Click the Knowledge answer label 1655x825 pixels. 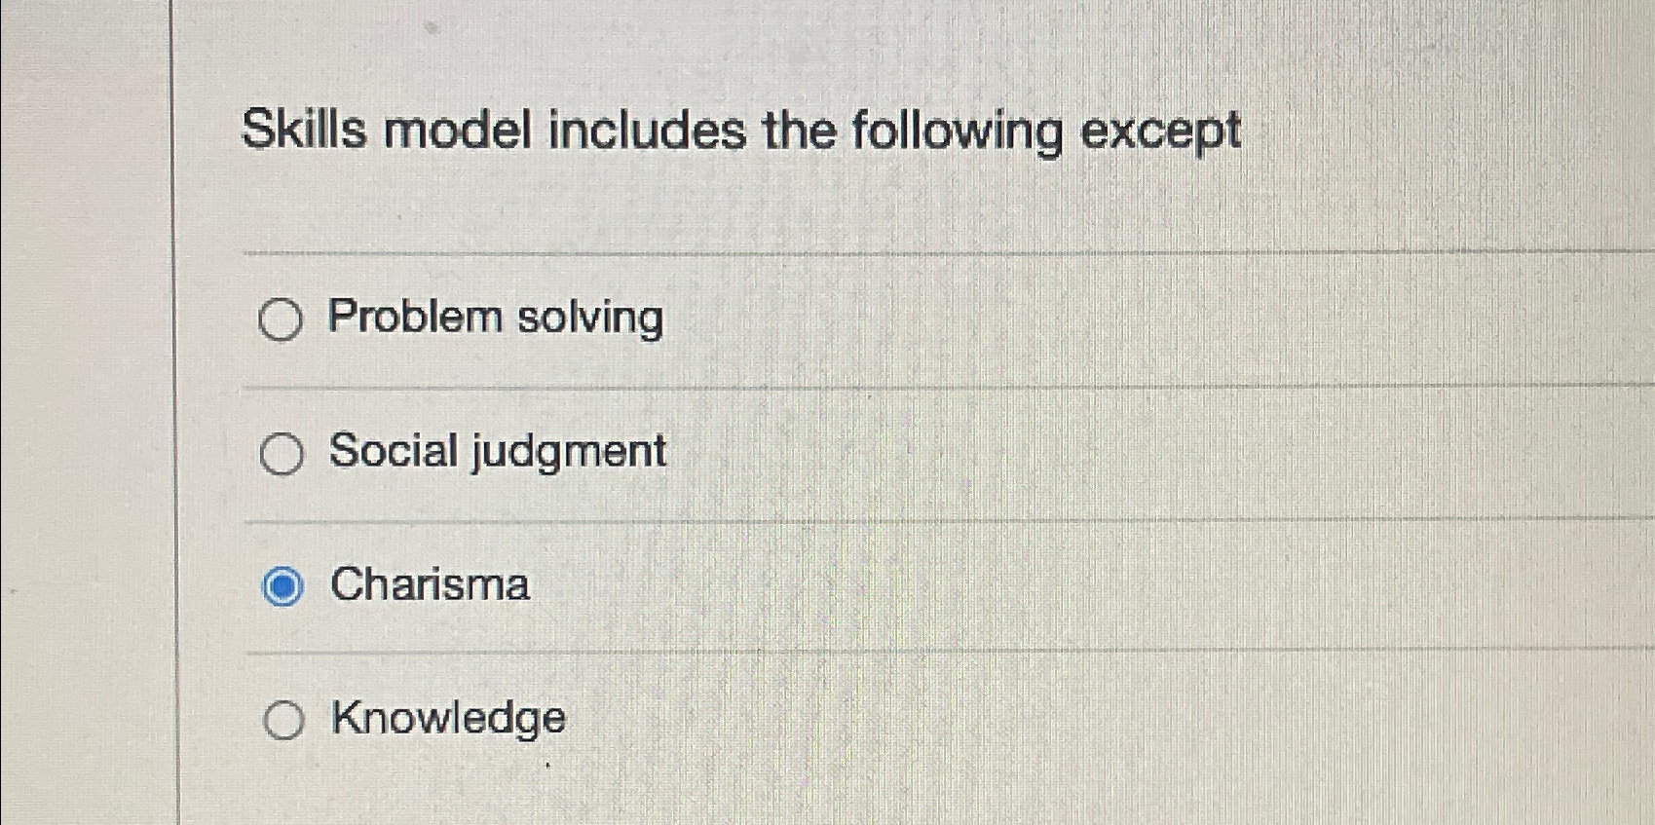[x=446, y=719]
